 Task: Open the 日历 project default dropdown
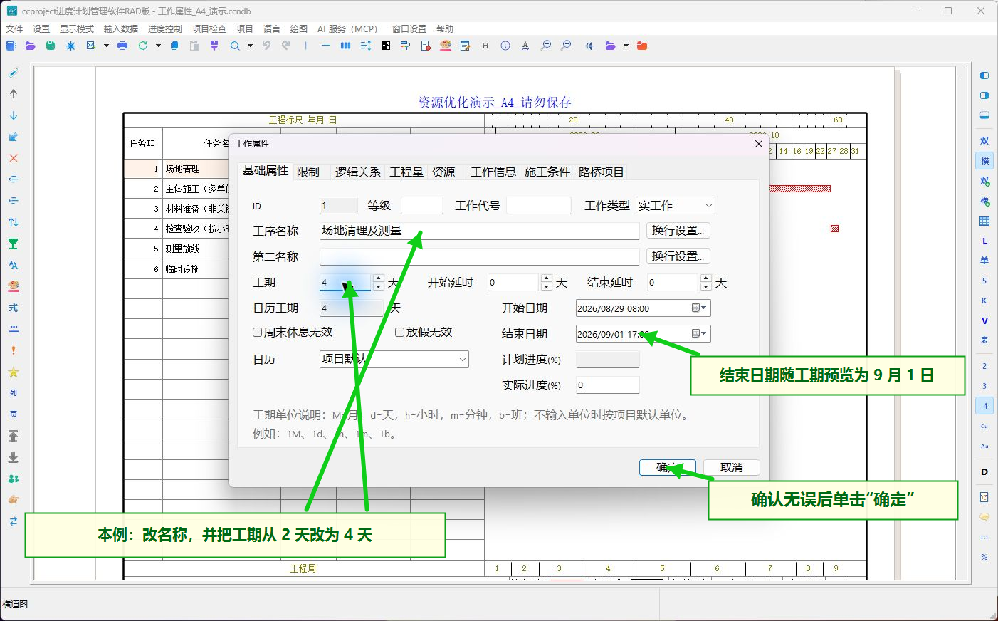pyautogui.click(x=394, y=359)
